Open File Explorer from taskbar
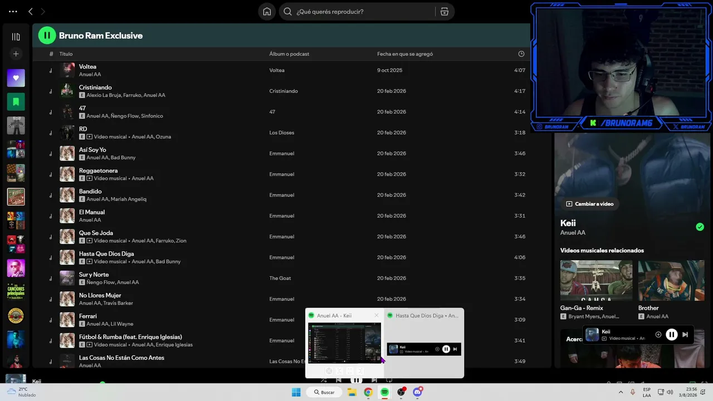713x401 pixels. (352, 392)
